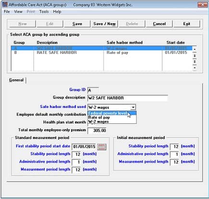Viewport: 209px width, 199px height.
Task: Click the Save / New button
Action: [x=104, y=24]
